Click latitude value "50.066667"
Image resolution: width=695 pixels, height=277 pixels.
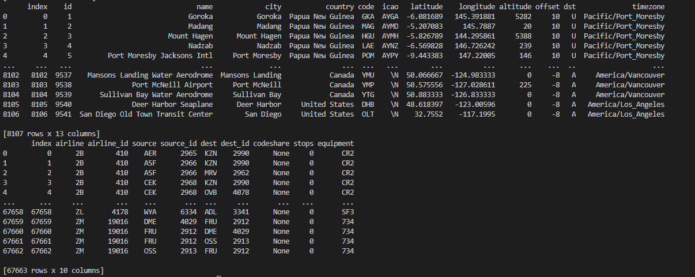425,75
